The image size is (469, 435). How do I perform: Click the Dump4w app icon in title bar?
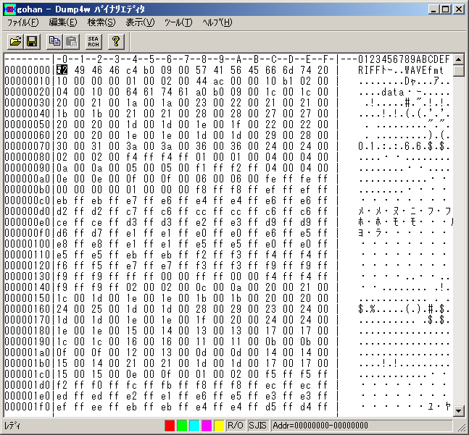[x=9, y=9]
